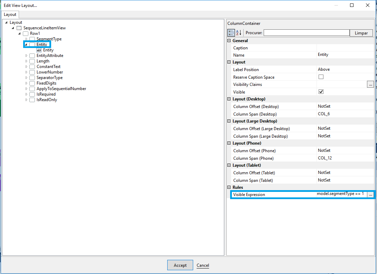The width and height of the screenshot is (377, 274).
Task: Collapse the Layout (Desktop) category
Action: pyautogui.click(x=229, y=99)
